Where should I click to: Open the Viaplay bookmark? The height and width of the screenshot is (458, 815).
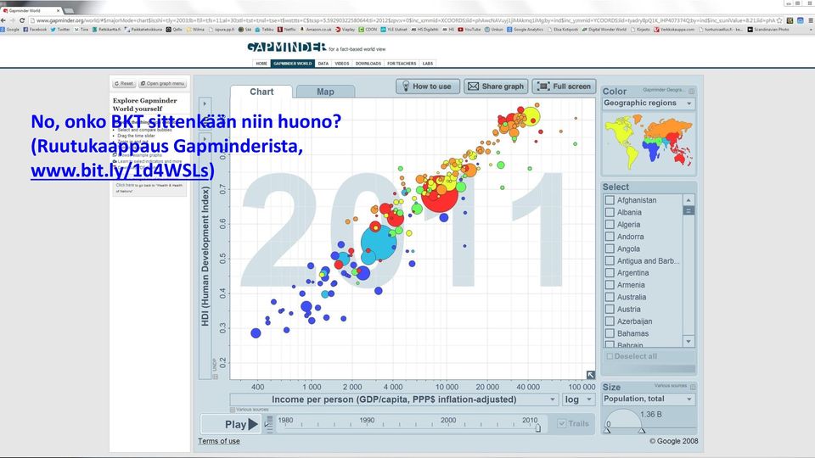point(346,30)
